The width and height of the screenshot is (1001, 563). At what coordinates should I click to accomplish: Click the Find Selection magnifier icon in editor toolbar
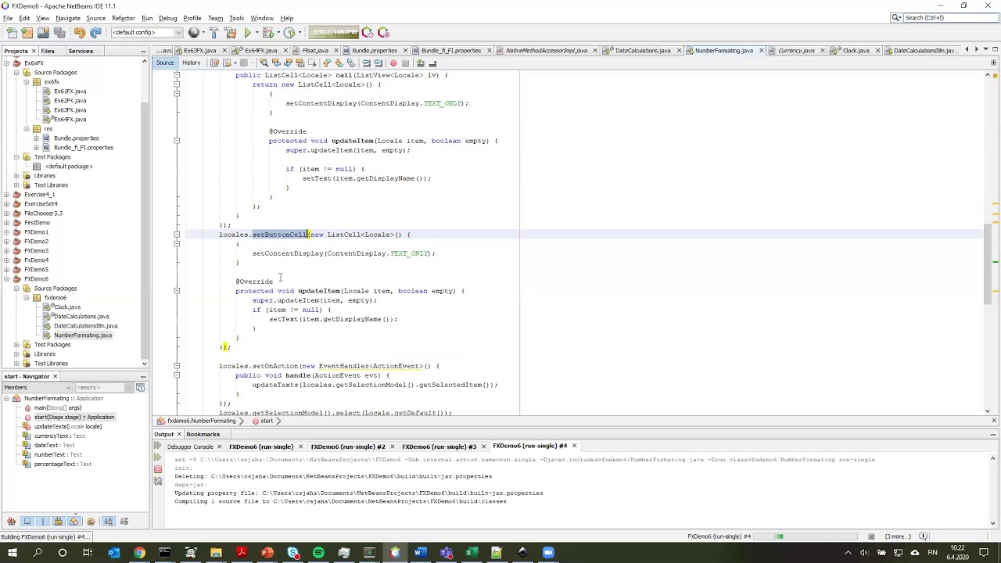point(264,63)
